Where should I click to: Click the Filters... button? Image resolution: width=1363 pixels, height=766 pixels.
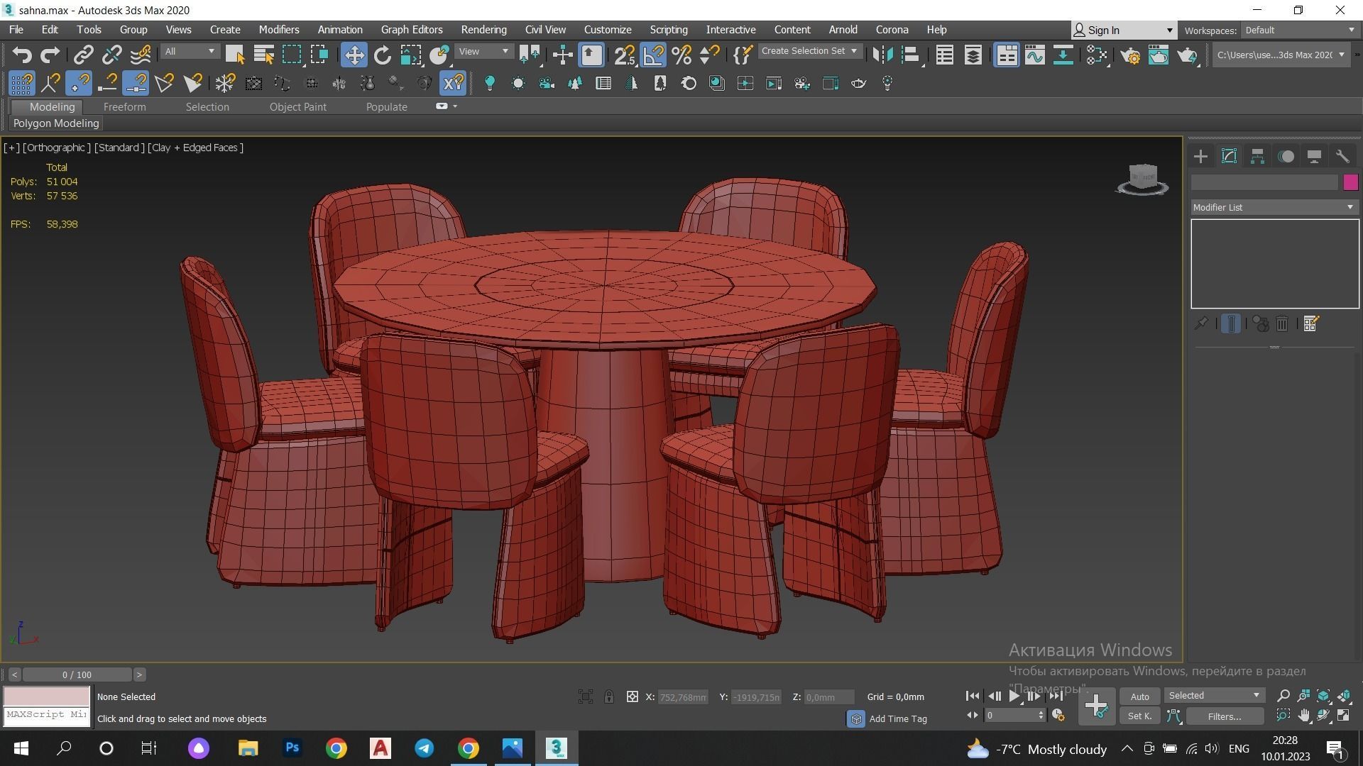tap(1224, 716)
